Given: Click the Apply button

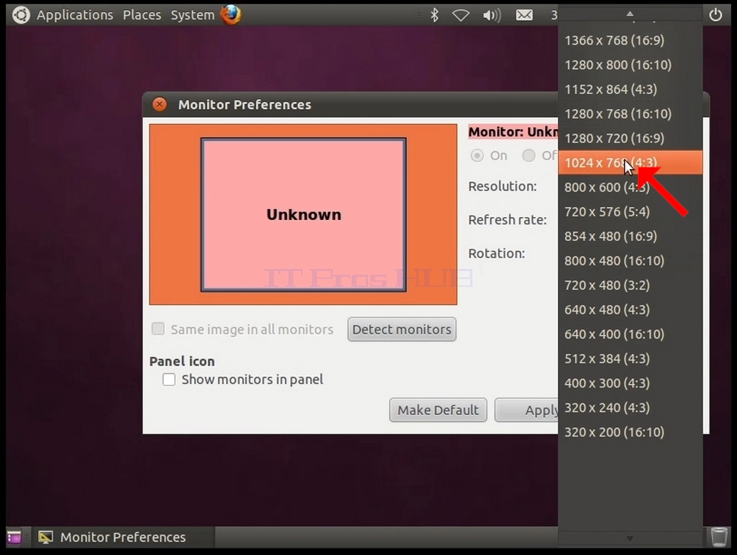Looking at the screenshot, I should pos(526,410).
